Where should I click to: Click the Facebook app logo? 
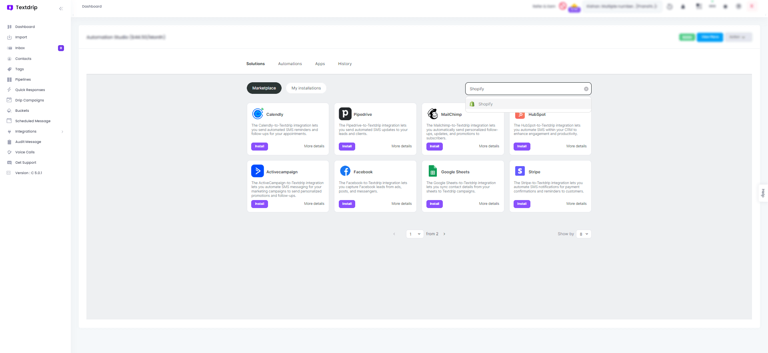(x=345, y=171)
